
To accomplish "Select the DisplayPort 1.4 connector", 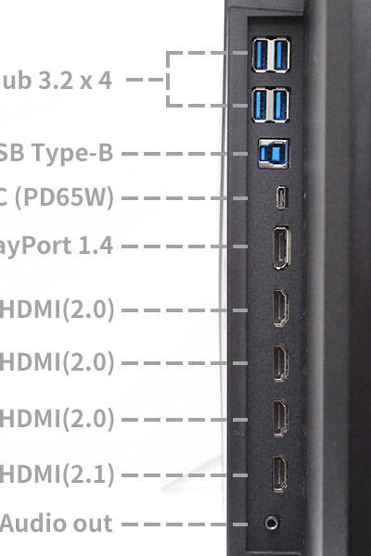I will coord(282,247).
